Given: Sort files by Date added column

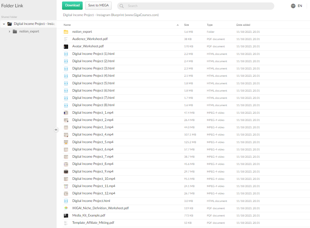Looking at the screenshot, I should (x=243, y=25).
